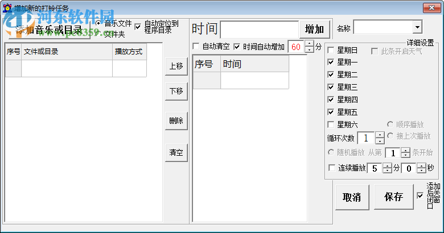The width and height of the screenshot is (444, 233).
Task: Click the 循环次数 value field
Action: pos(367,138)
